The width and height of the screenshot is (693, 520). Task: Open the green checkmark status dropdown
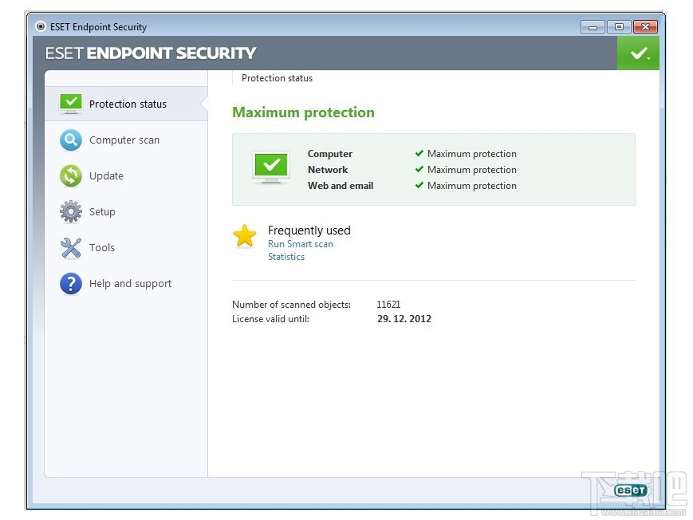coord(638,53)
